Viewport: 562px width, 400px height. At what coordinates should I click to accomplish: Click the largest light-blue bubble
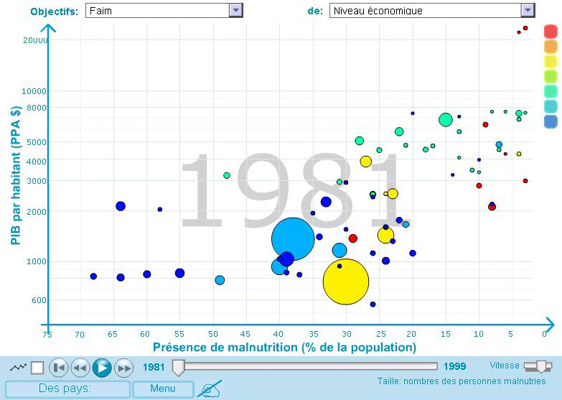(x=293, y=238)
